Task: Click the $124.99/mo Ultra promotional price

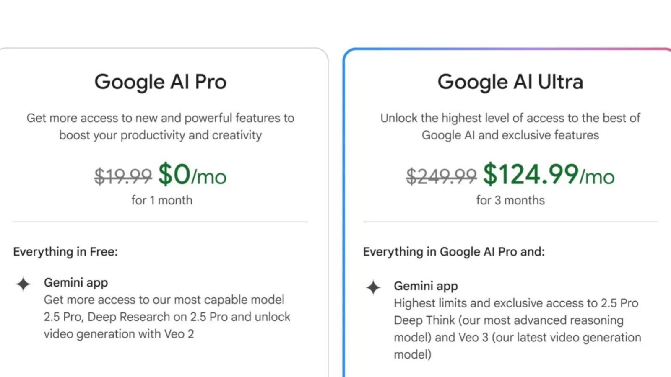Action: coord(549,175)
